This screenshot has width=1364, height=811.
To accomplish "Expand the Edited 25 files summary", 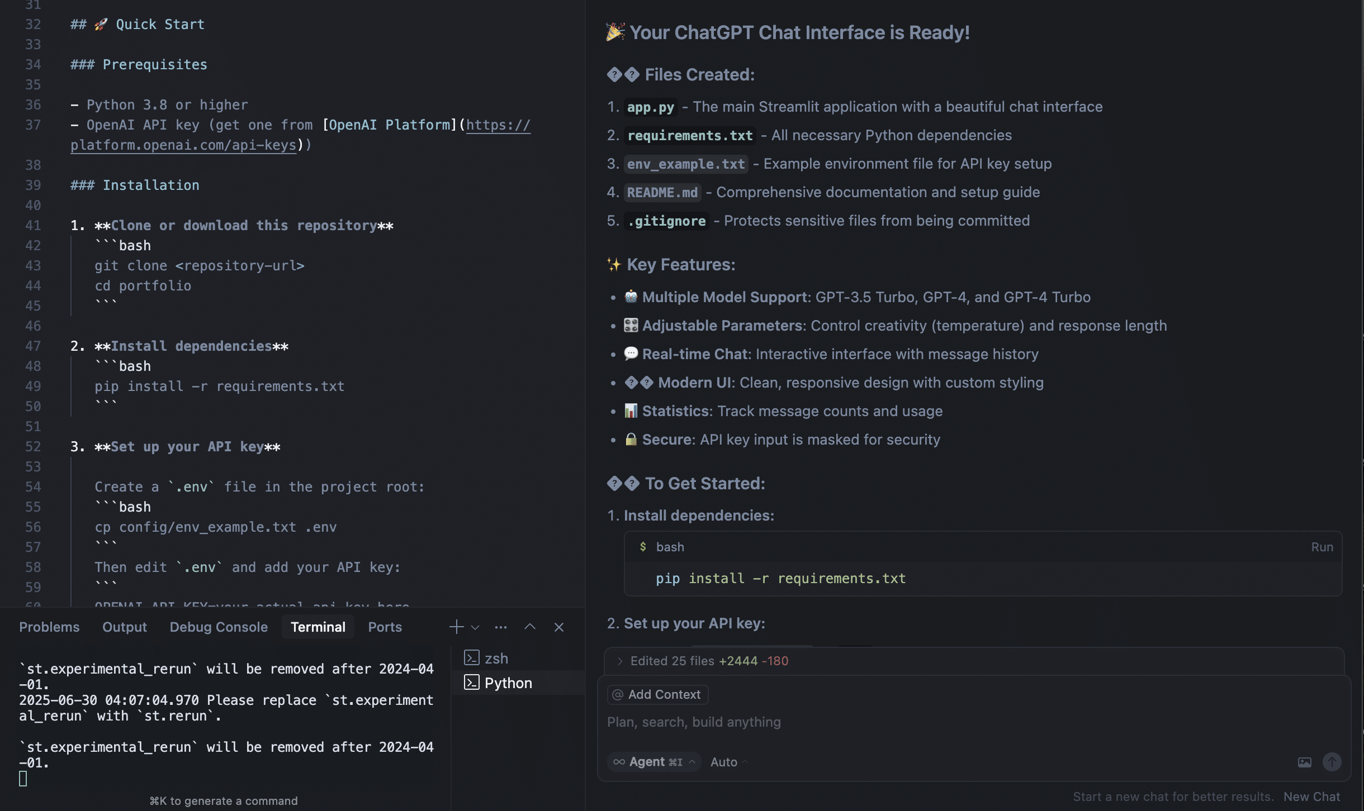I will (703, 661).
